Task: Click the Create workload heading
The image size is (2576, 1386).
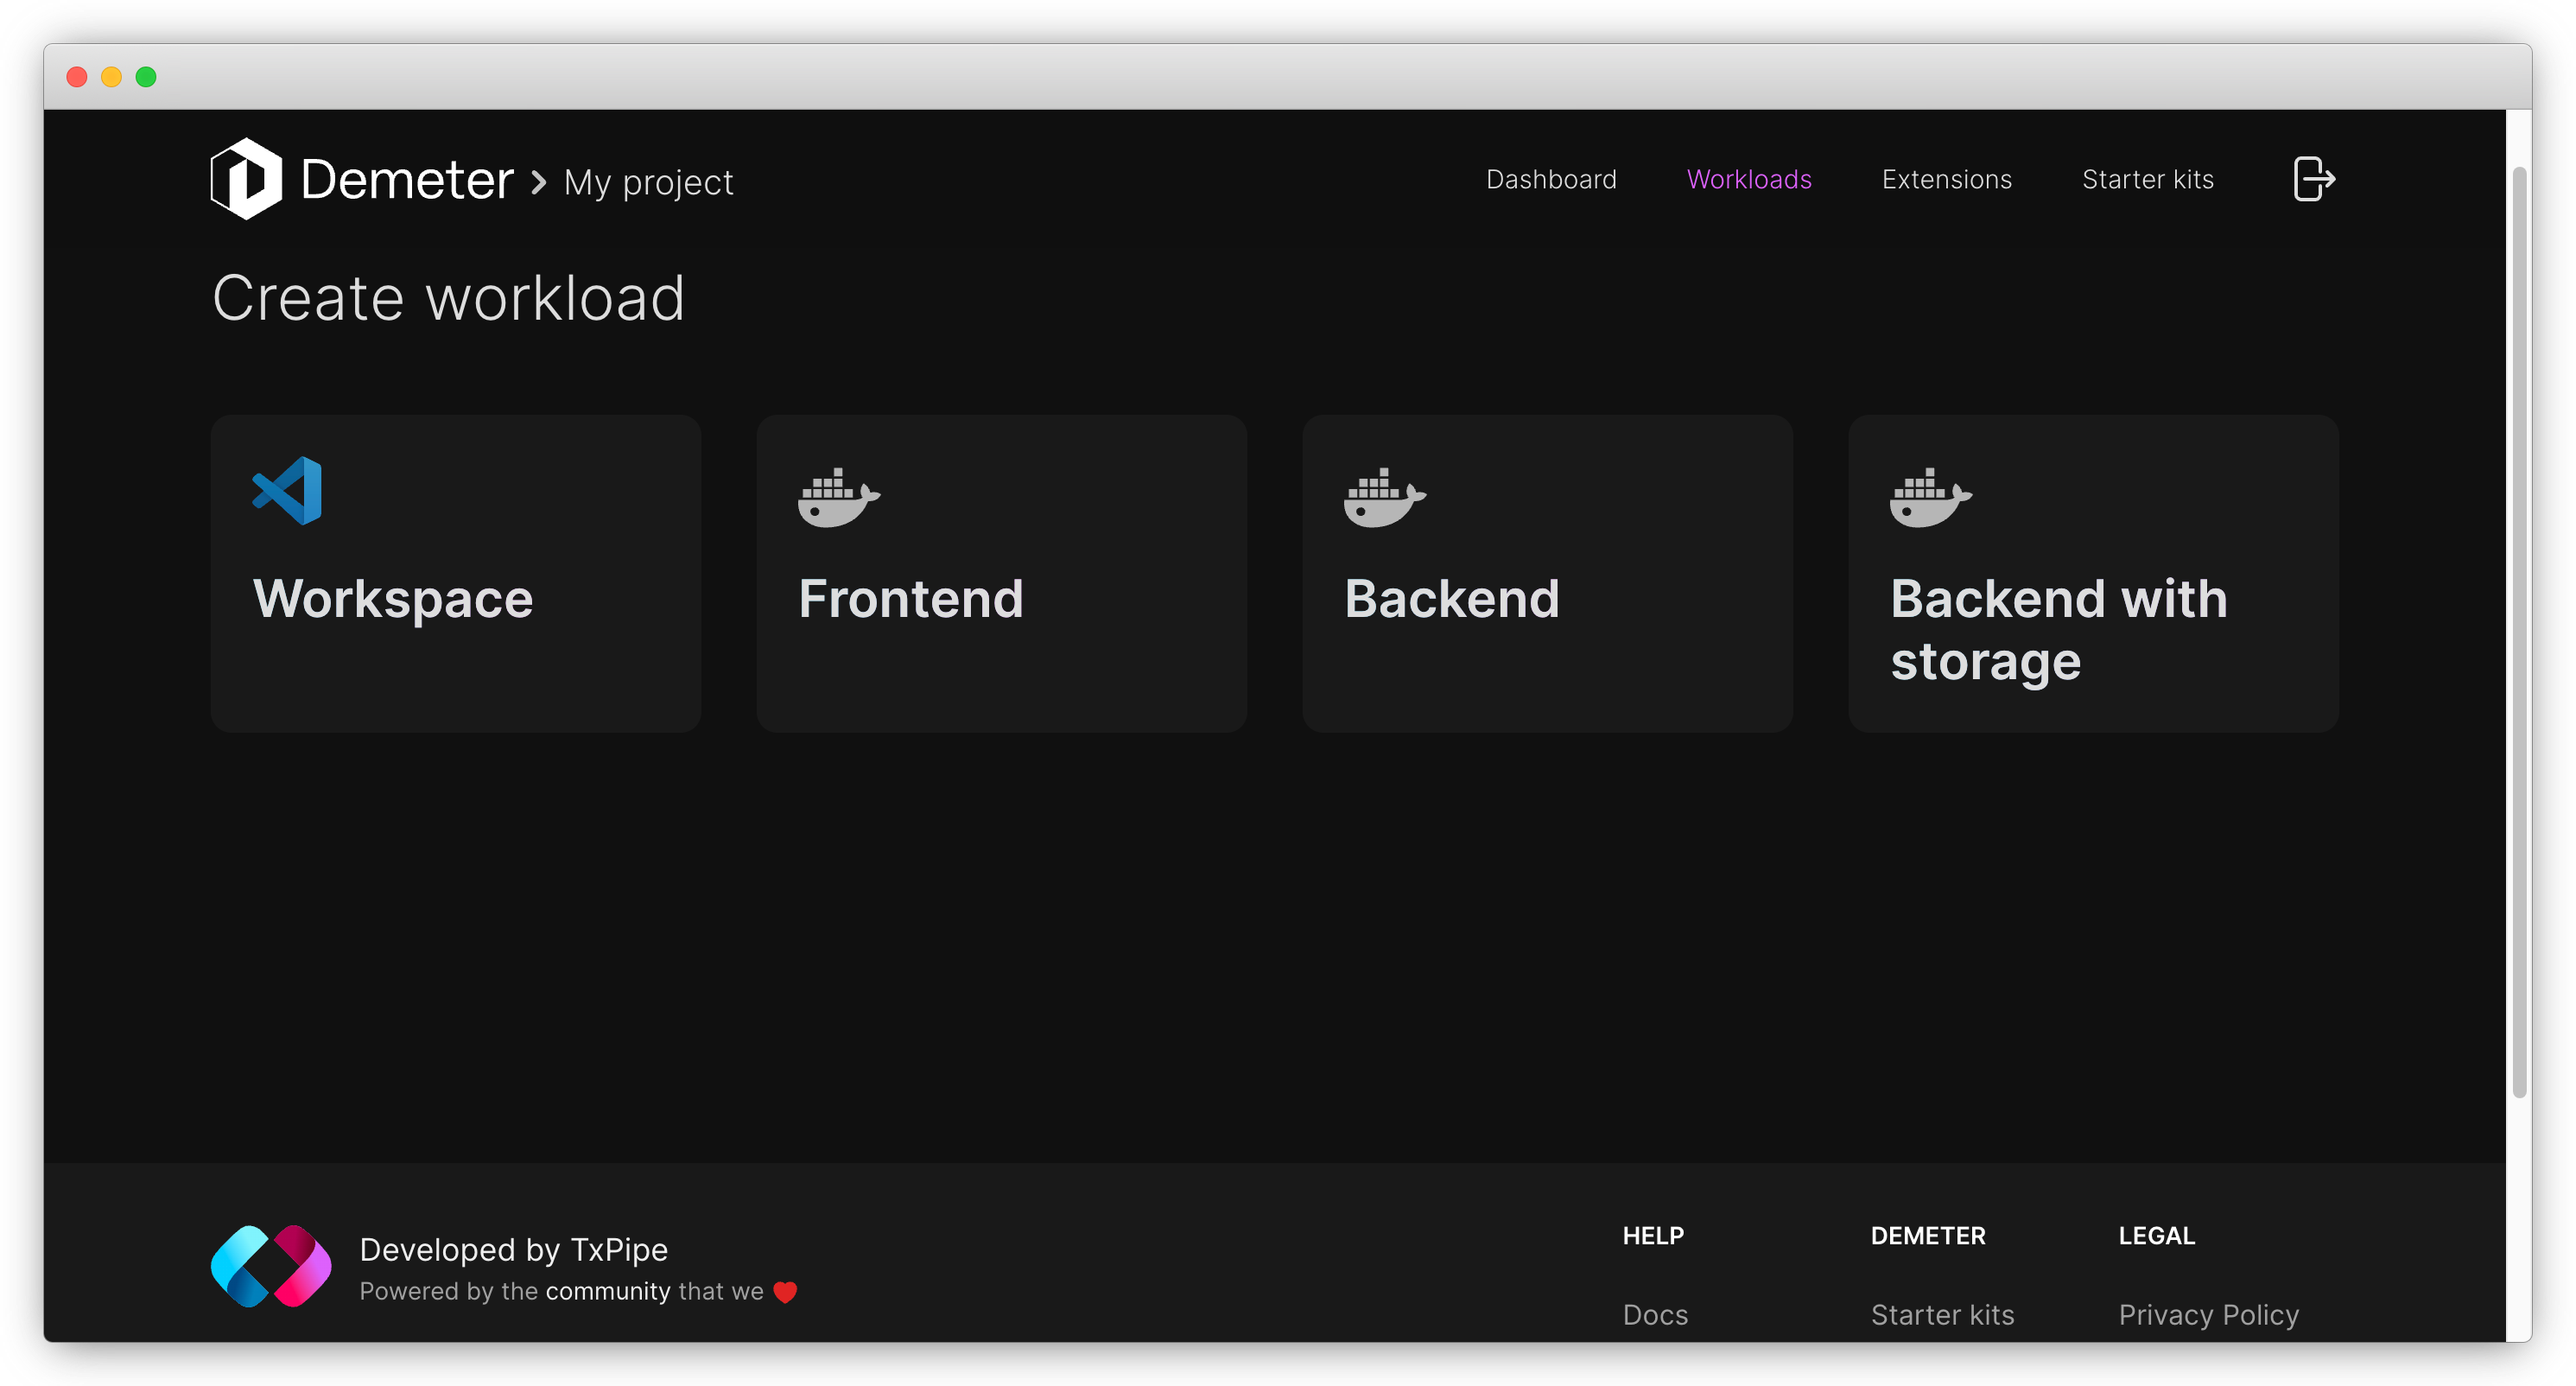Action: [x=448, y=298]
